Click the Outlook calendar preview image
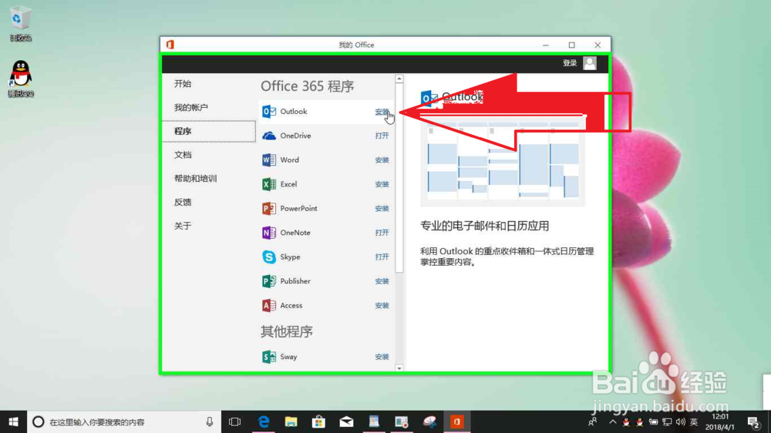771x433 pixels. point(503,163)
